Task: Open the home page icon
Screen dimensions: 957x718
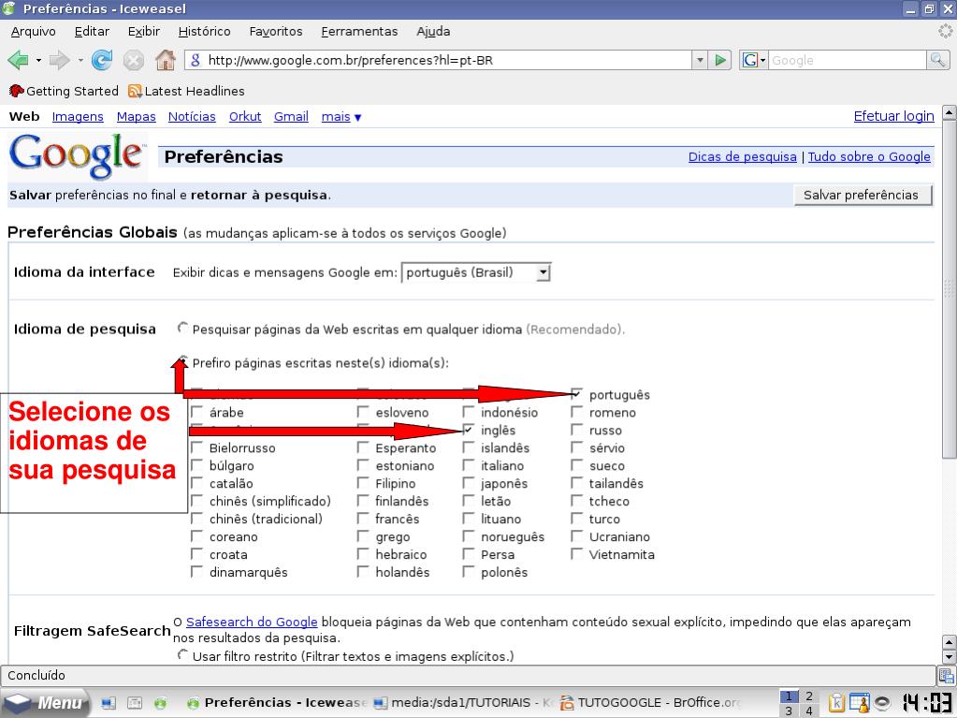Action: click(166, 60)
